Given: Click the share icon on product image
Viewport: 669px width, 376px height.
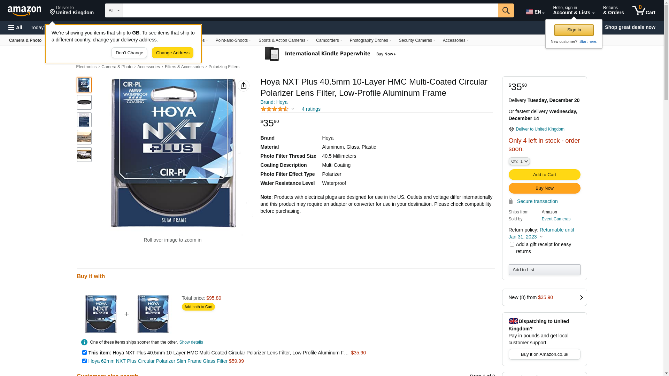Looking at the screenshot, I should (x=244, y=86).
